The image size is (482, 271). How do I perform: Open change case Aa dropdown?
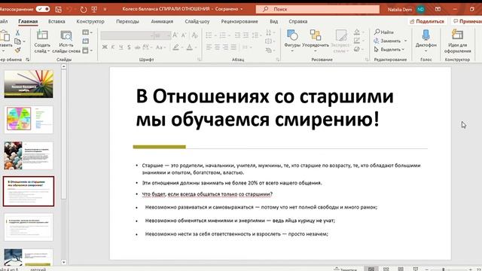[160, 47]
